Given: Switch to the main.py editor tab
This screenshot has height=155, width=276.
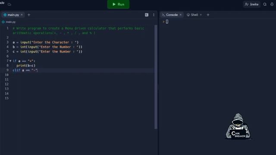Looking at the screenshot, I should [13, 15].
